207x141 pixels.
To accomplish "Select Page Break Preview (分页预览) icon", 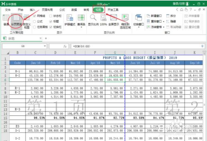I will (x=16, y=18).
